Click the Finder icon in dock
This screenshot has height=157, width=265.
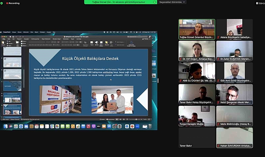coord(5,126)
